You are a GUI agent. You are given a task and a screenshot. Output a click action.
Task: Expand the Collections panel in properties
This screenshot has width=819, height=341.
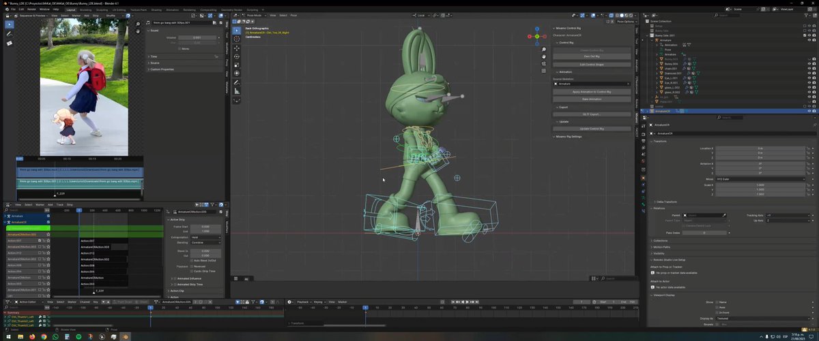[661, 240]
